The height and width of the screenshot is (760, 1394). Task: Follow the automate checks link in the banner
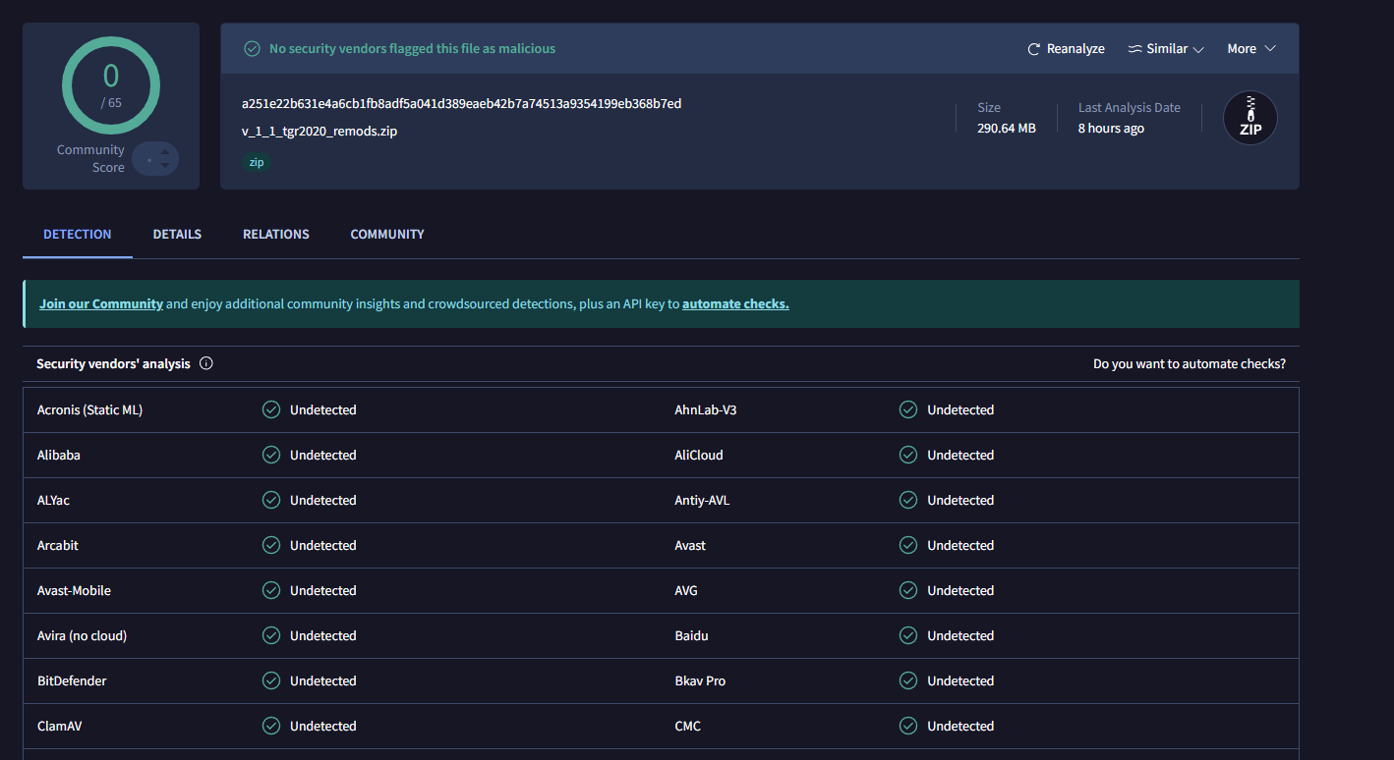click(735, 304)
